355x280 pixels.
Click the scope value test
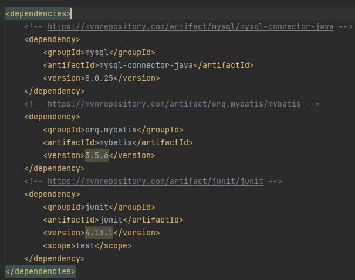click(85, 245)
